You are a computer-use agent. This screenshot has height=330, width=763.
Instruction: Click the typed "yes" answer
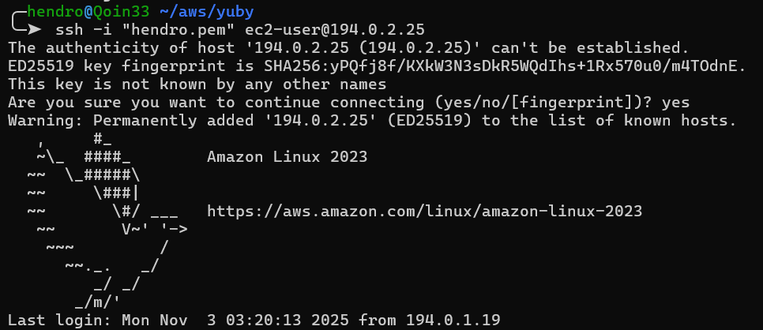point(676,103)
